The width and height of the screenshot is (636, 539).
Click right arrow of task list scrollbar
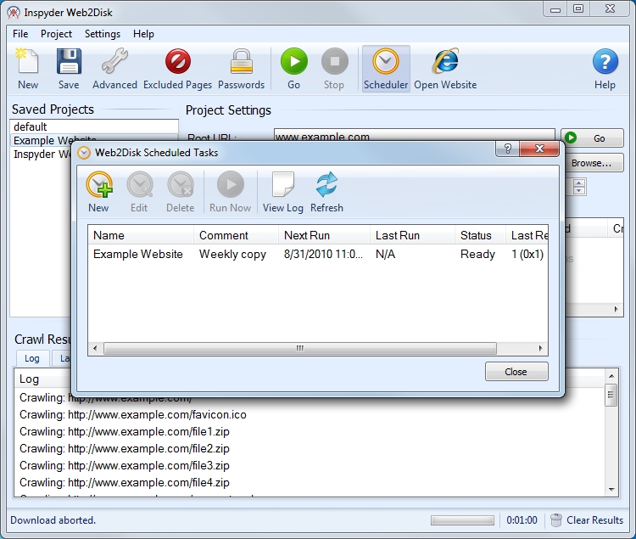tap(540, 348)
